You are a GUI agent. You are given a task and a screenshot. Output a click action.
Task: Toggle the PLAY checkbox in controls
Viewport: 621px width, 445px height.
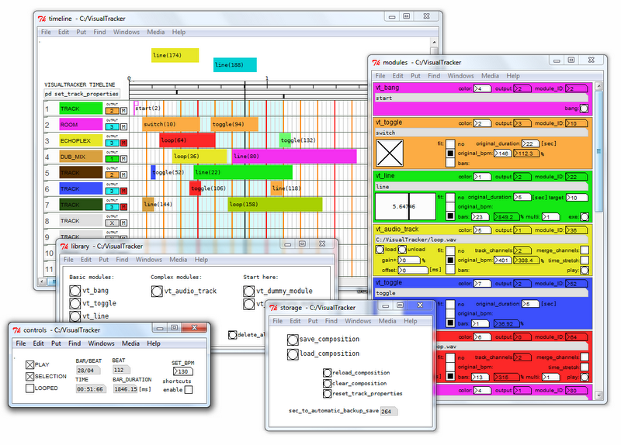coord(29,364)
